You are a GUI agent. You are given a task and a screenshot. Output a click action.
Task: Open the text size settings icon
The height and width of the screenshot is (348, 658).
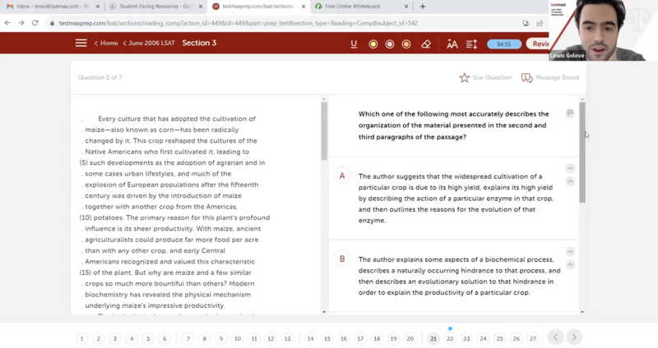click(x=452, y=43)
